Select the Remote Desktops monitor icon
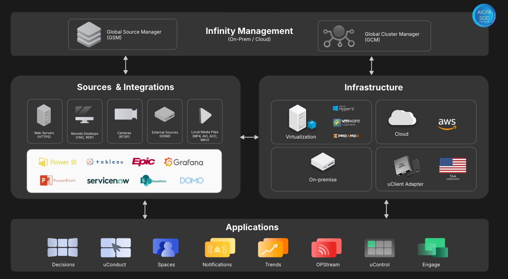This screenshot has height=279, width=508. 84,115
